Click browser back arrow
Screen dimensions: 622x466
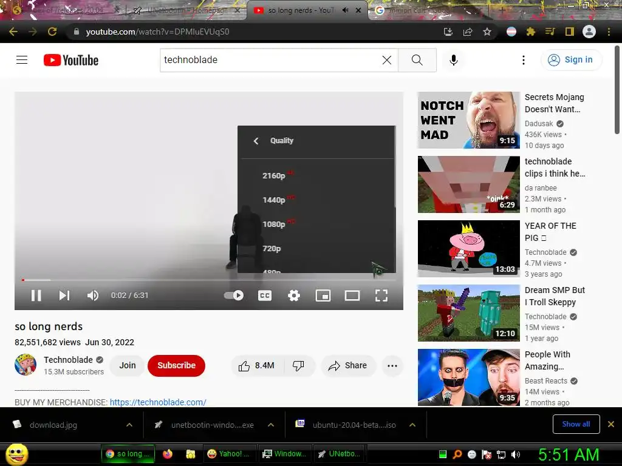[13, 32]
